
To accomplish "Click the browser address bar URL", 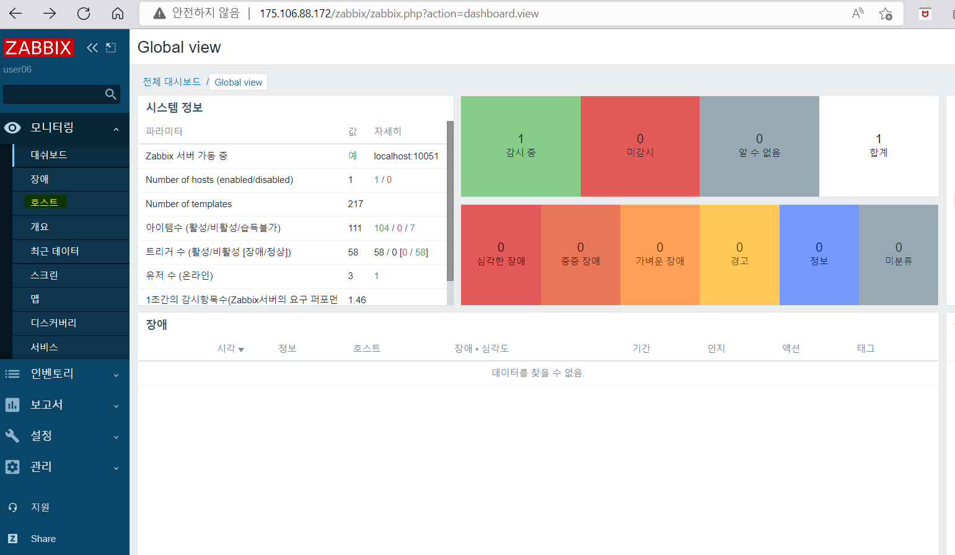I will (399, 14).
